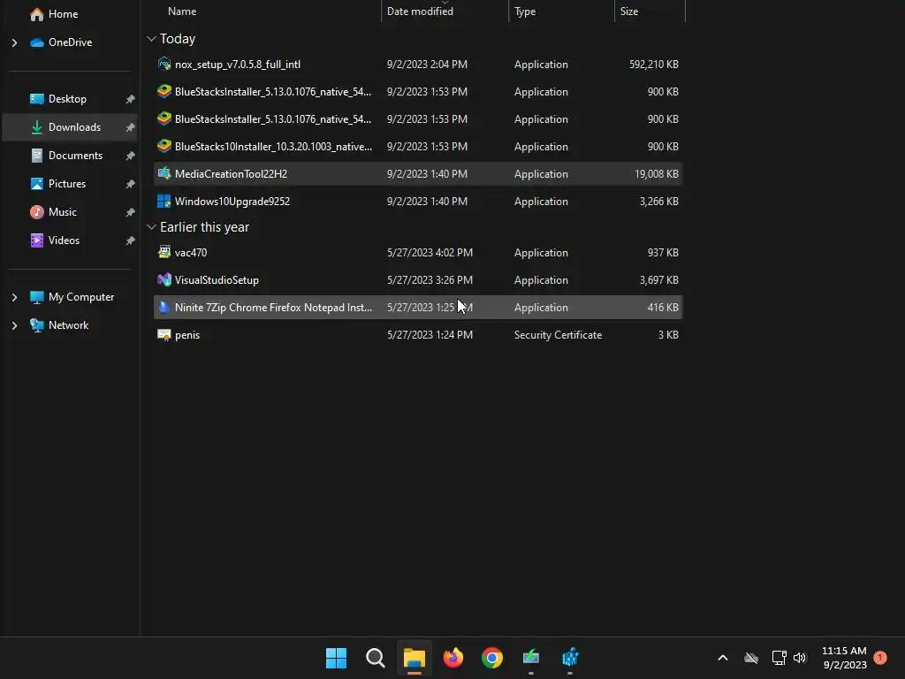Click the security certificate file icon
Image resolution: width=905 pixels, height=679 pixels.
(164, 335)
